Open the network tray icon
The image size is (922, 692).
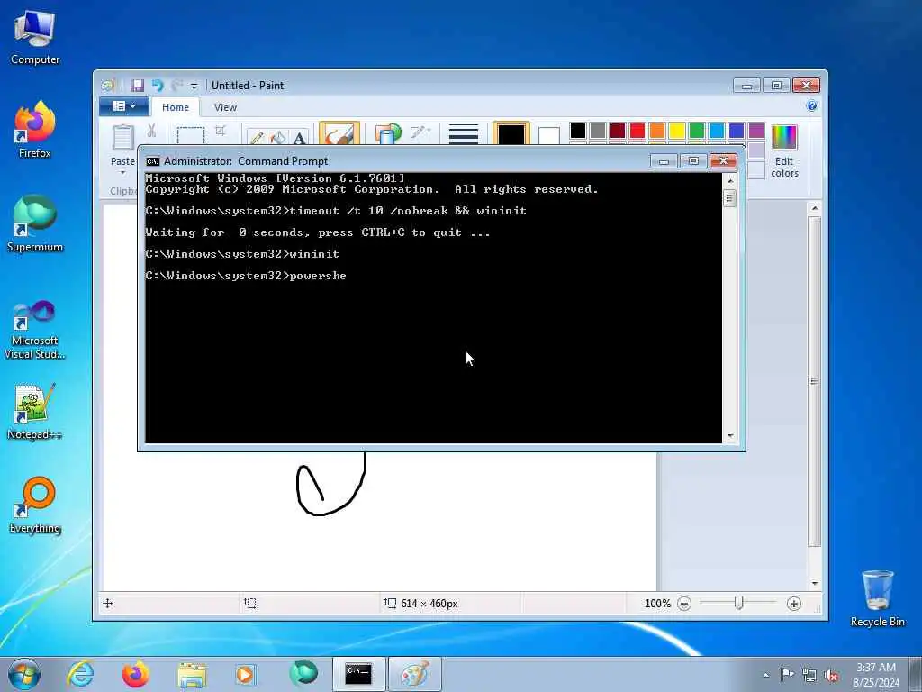click(809, 675)
